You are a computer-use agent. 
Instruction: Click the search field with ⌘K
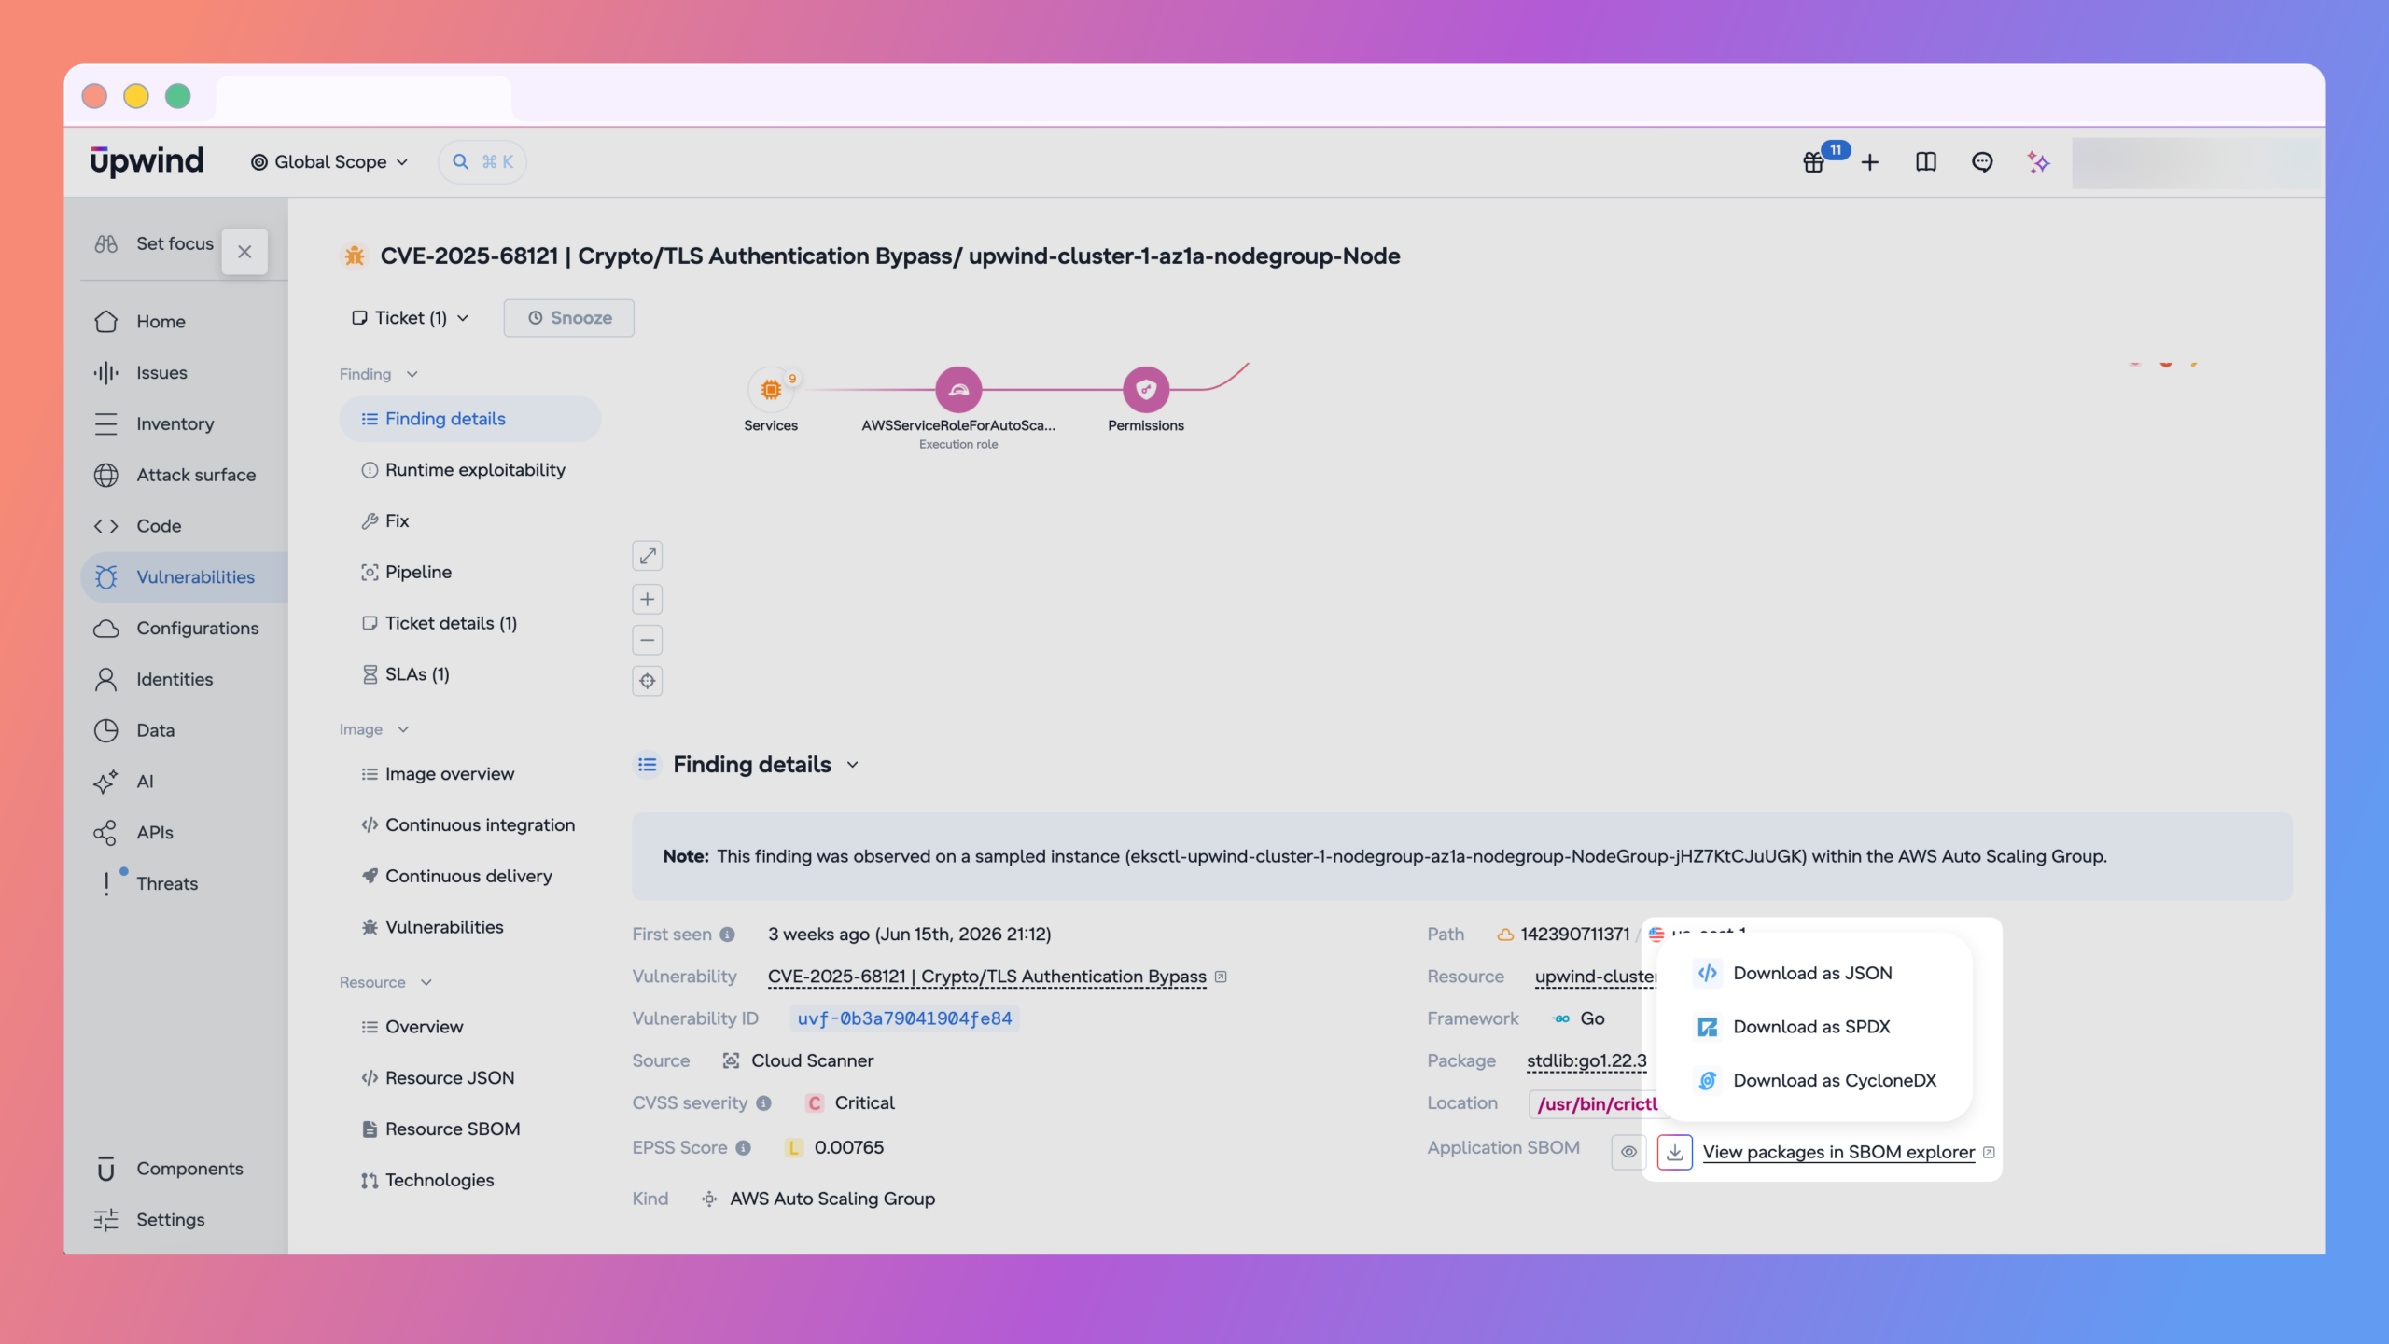pos(482,162)
